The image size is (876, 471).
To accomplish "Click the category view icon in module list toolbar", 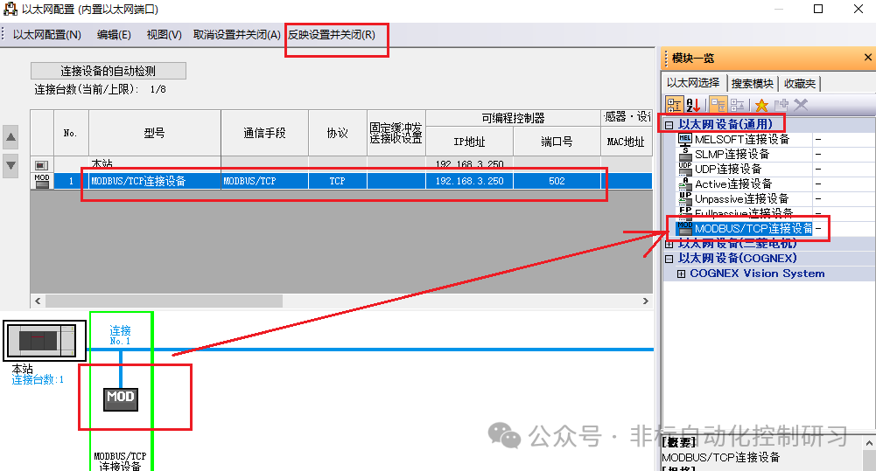I will pyautogui.click(x=674, y=104).
